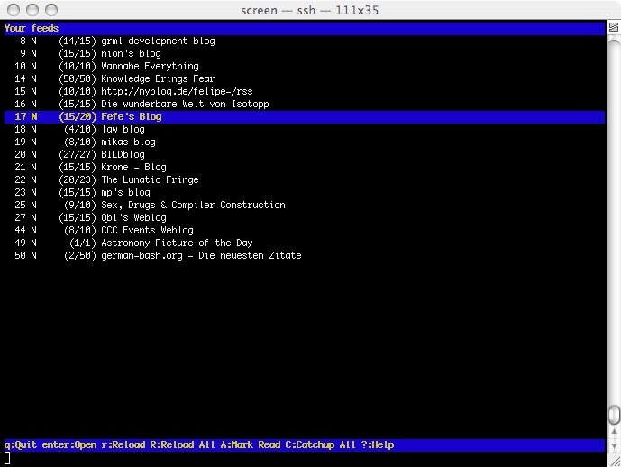Select the Wannabe Everything feed

(x=304, y=66)
